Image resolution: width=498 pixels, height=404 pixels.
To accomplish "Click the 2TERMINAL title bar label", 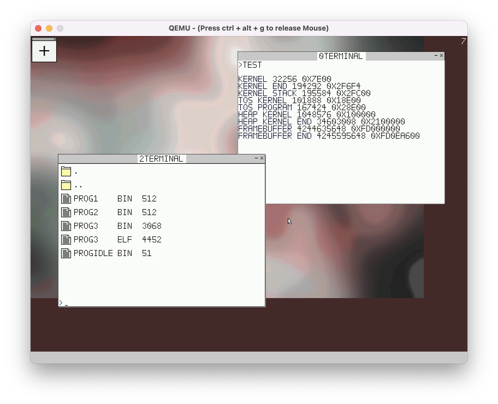I will (x=161, y=159).
